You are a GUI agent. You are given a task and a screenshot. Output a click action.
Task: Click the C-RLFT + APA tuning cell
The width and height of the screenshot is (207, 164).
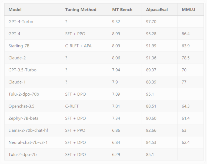78,46
